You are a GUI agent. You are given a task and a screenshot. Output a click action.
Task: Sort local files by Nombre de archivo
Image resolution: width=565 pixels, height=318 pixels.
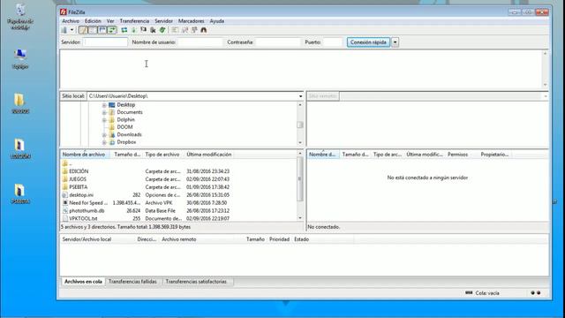pos(85,155)
